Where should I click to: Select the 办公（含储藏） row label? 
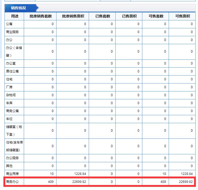[x=14, y=52]
